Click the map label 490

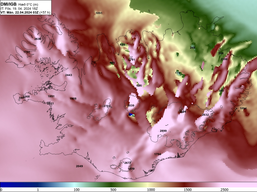[112, 63]
